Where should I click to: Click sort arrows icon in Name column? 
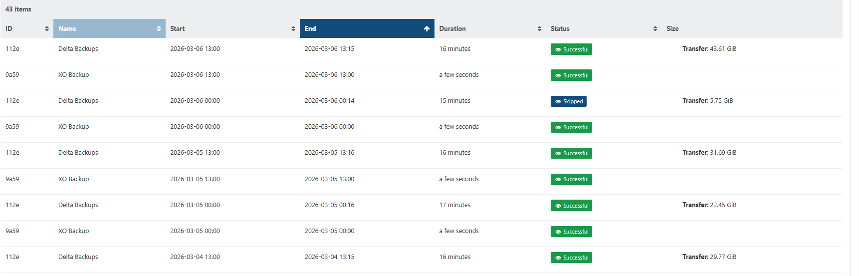point(159,29)
